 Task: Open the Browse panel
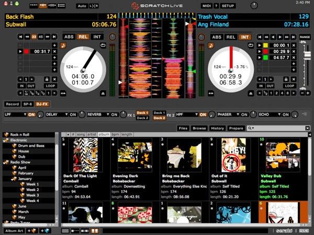pyautogui.click(x=199, y=128)
